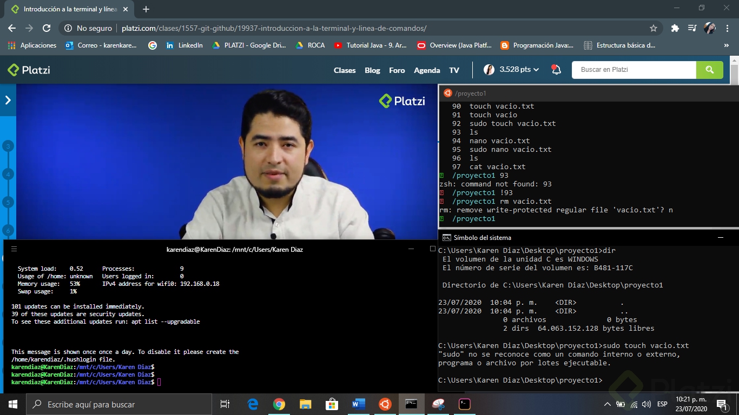Bookmark this page with the star icon
This screenshot has height=415, width=739.
click(x=654, y=28)
